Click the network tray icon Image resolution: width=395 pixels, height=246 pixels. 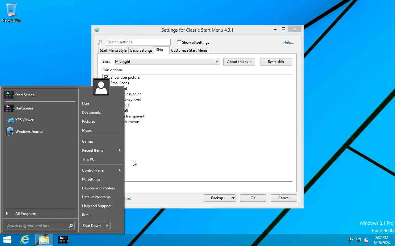point(358,240)
